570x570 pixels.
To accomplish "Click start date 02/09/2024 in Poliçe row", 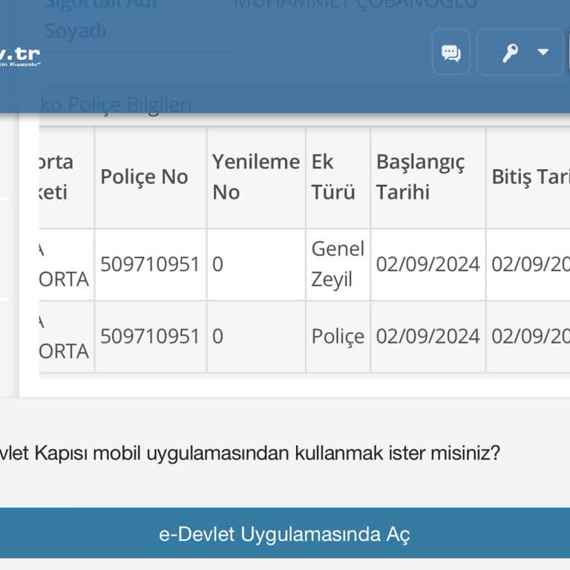I will coord(427,336).
